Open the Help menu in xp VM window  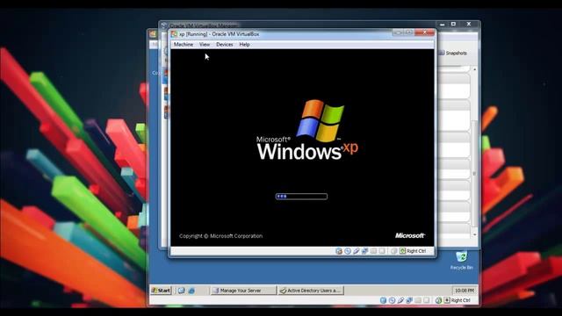[x=244, y=45]
